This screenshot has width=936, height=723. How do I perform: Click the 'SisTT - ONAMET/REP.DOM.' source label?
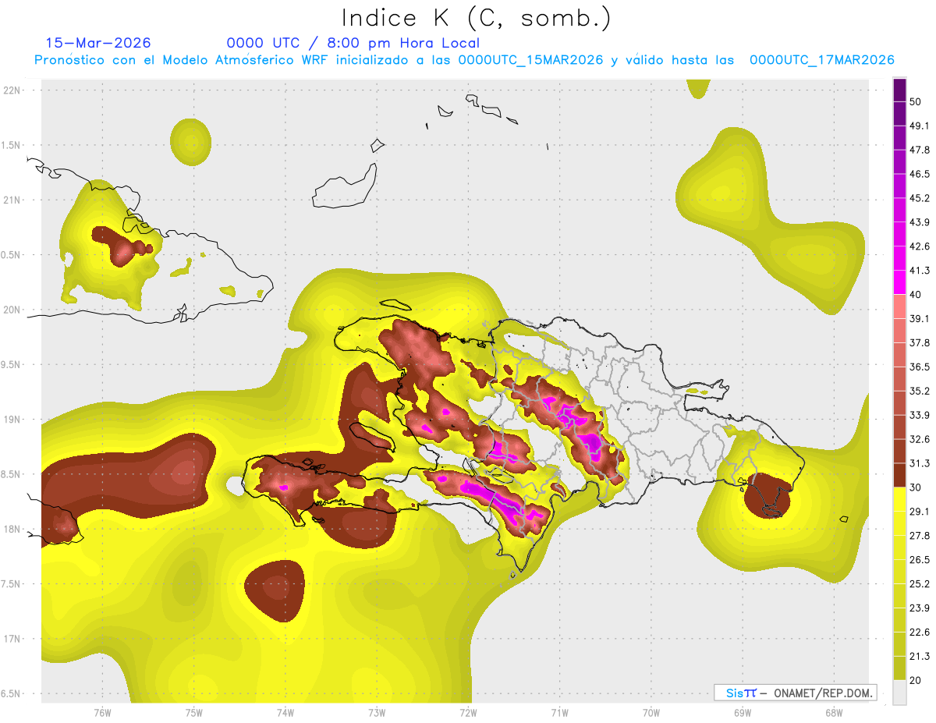(x=795, y=693)
